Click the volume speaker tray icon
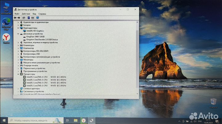This screenshot has width=222, height=124. 195,121
